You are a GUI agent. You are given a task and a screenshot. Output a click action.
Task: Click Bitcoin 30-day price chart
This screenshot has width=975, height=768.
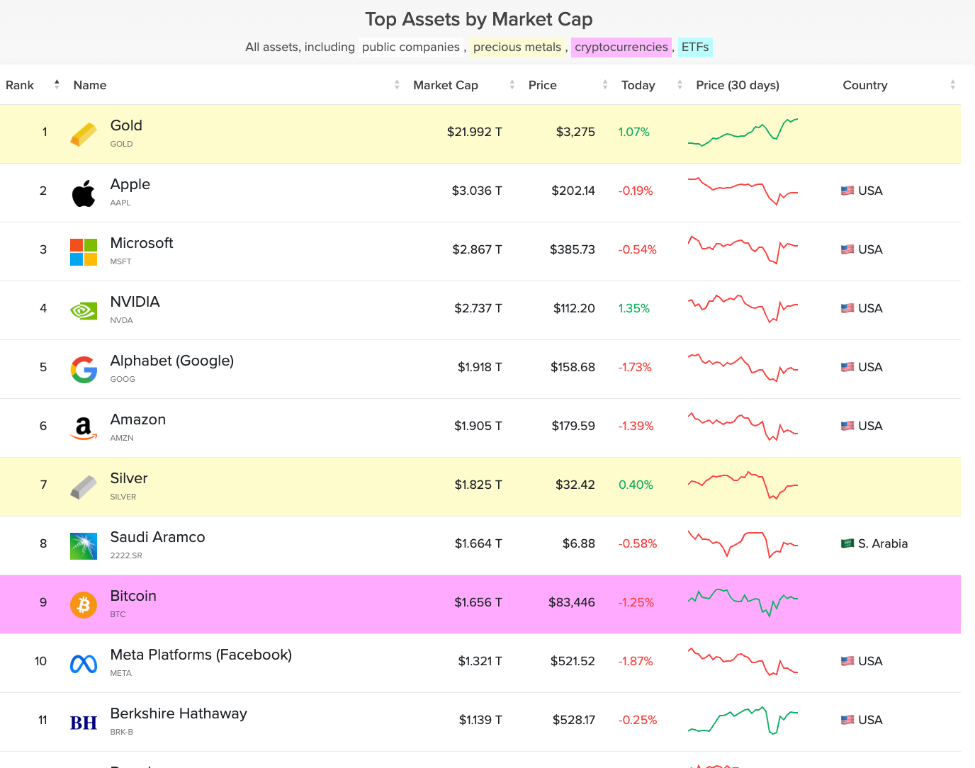point(743,602)
